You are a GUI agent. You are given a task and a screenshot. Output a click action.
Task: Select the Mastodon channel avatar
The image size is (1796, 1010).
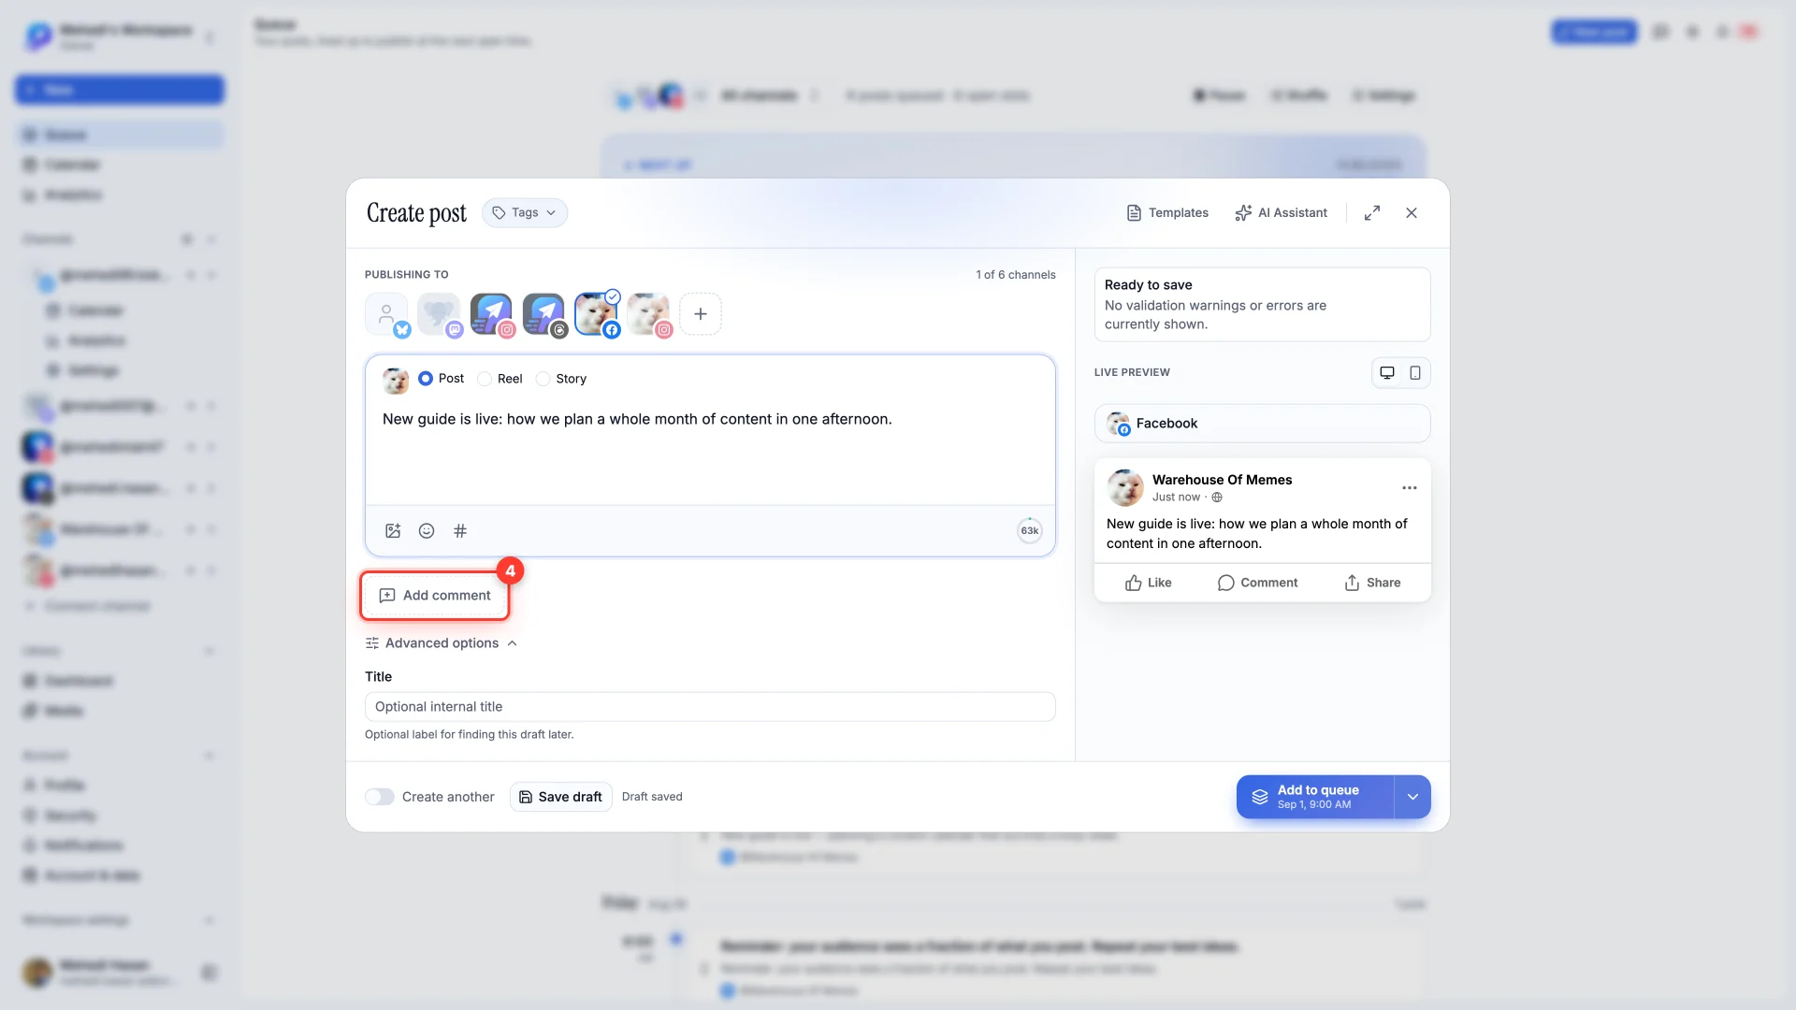click(x=440, y=315)
